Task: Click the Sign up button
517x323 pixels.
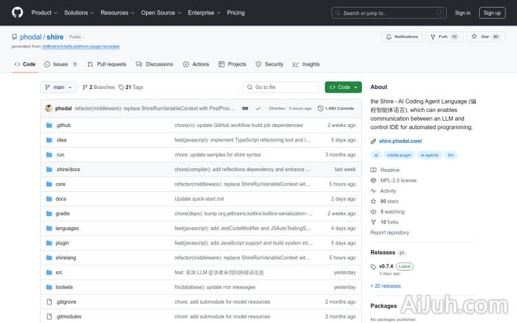Action: coord(492,12)
